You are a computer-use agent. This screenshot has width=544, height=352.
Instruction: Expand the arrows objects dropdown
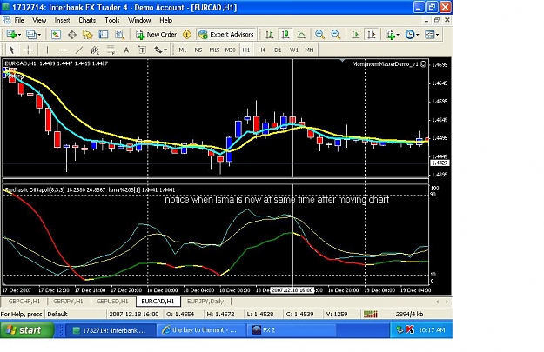[165, 50]
